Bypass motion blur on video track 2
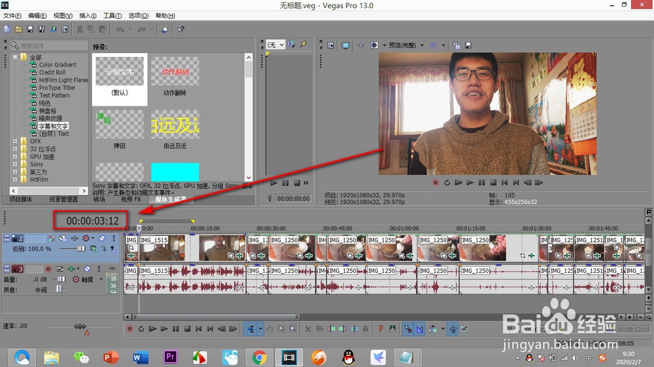This screenshot has width=654, height=367. (52, 238)
